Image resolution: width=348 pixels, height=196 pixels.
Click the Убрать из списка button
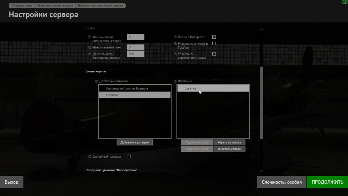[229, 142]
